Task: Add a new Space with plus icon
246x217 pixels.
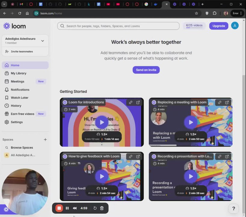Action: [45, 140]
